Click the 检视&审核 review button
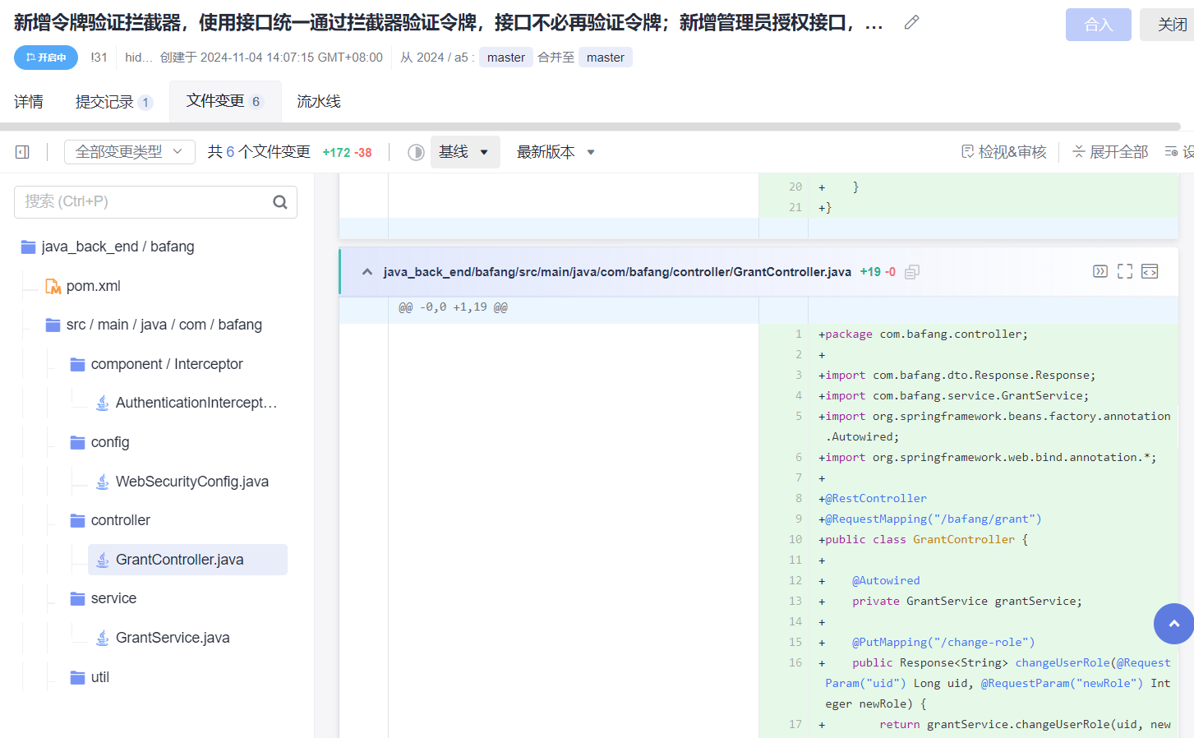1194x738 pixels. (x=1004, y=152)
